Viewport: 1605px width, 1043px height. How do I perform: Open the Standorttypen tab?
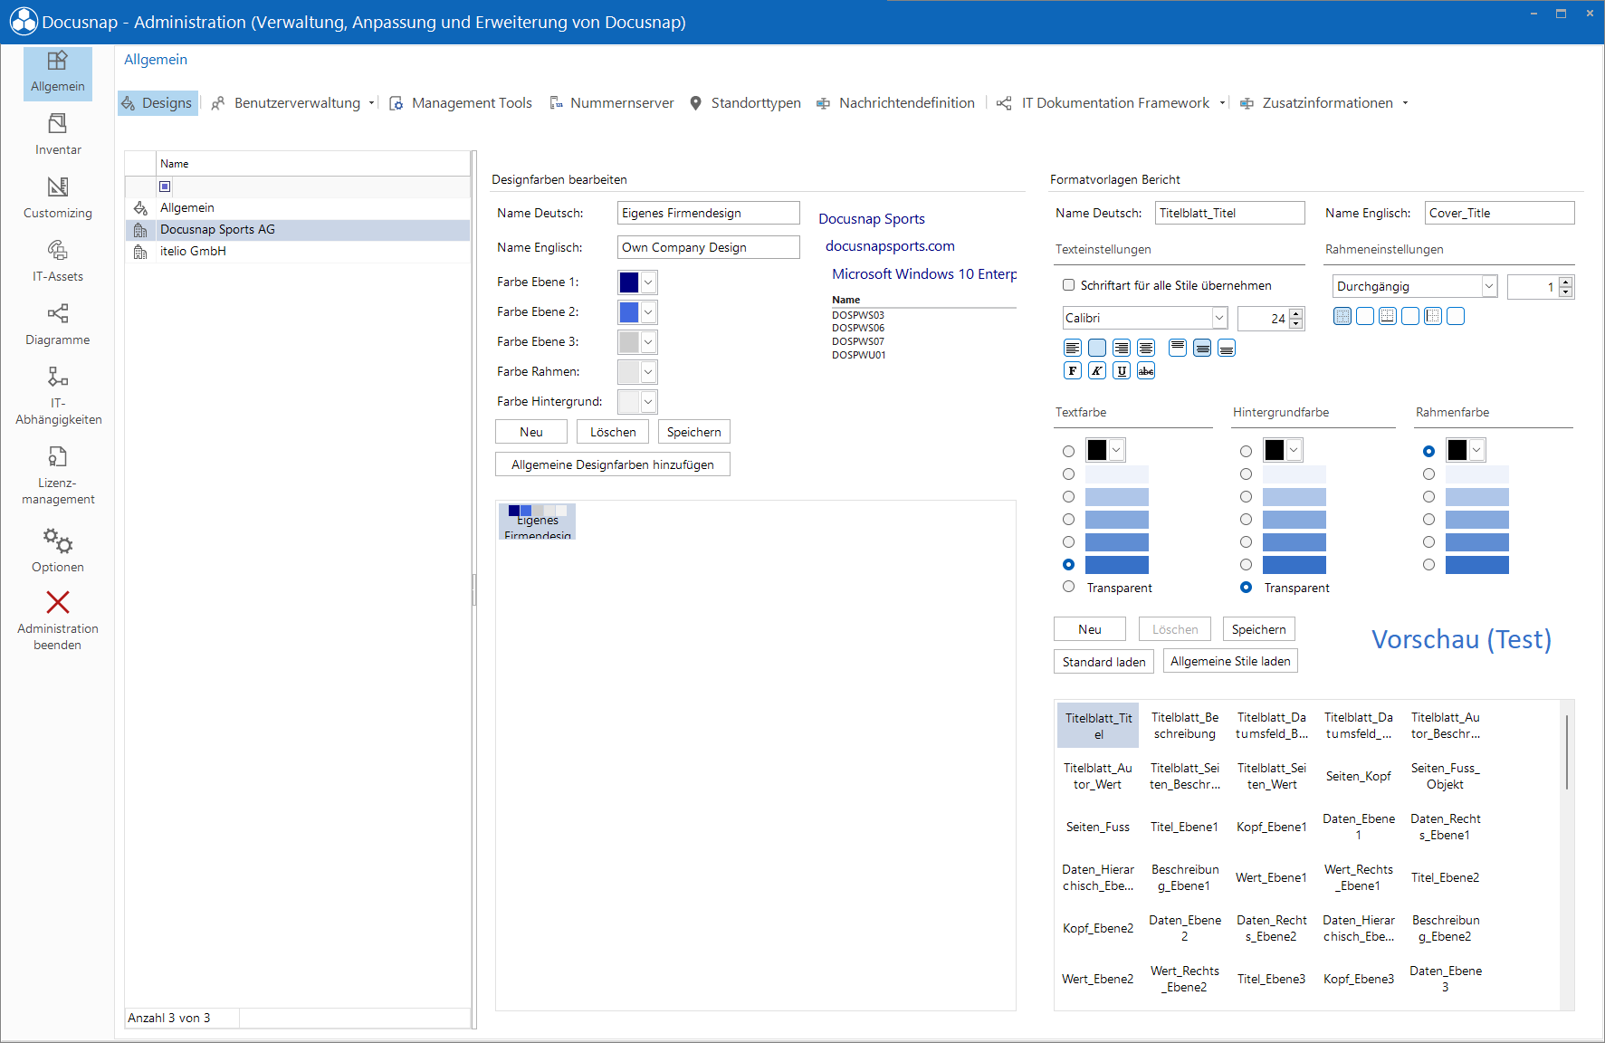tap(745, 103)
